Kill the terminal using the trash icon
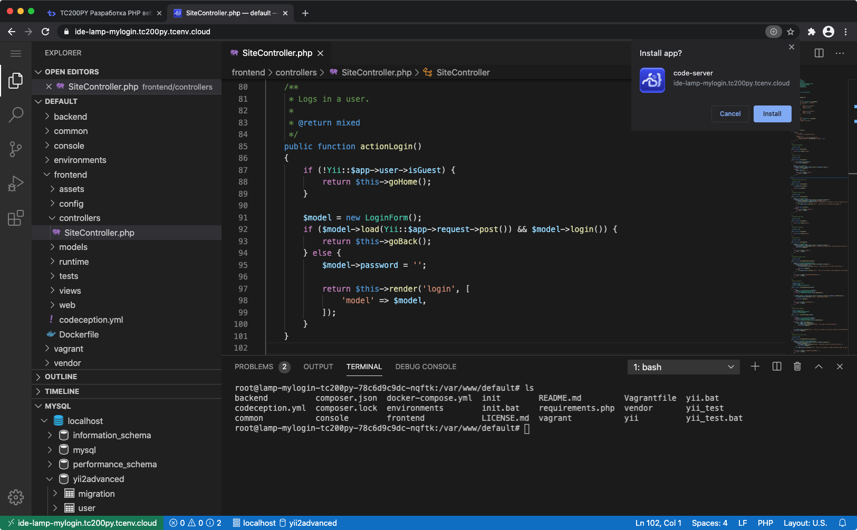Viewport: 857px width, 530px height. [797, 366]
